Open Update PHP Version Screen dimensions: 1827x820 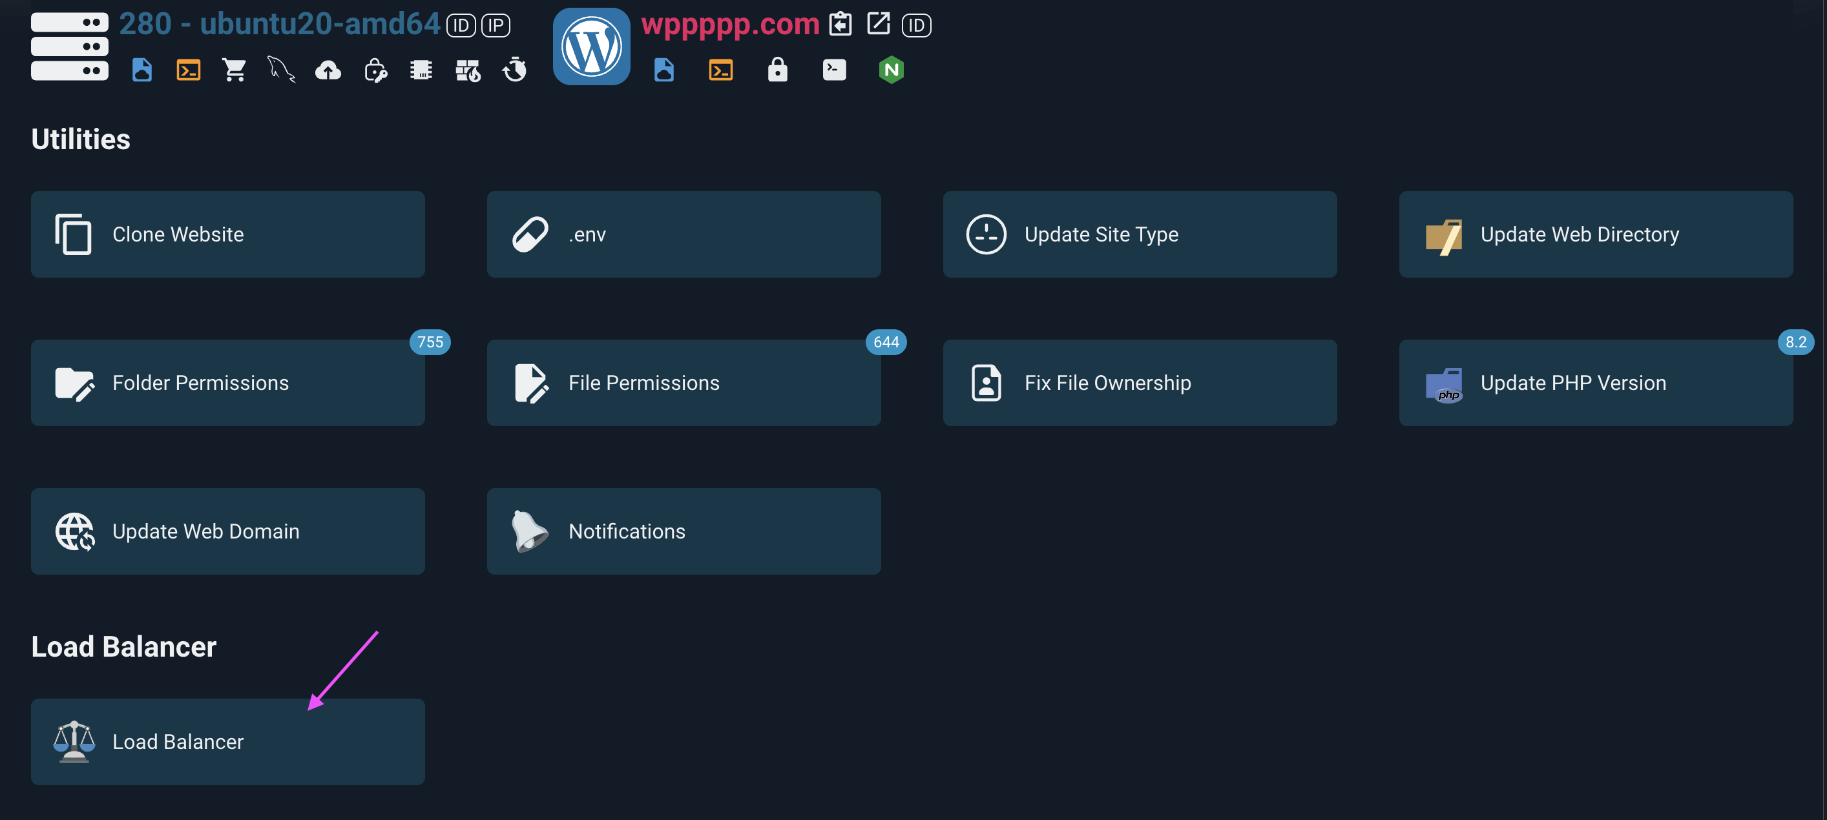[1595, 383]
